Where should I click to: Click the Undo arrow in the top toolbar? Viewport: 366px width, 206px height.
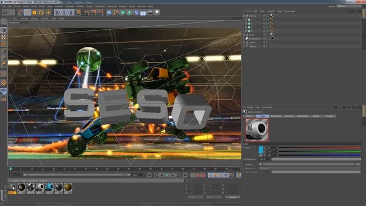coord(5,12)
